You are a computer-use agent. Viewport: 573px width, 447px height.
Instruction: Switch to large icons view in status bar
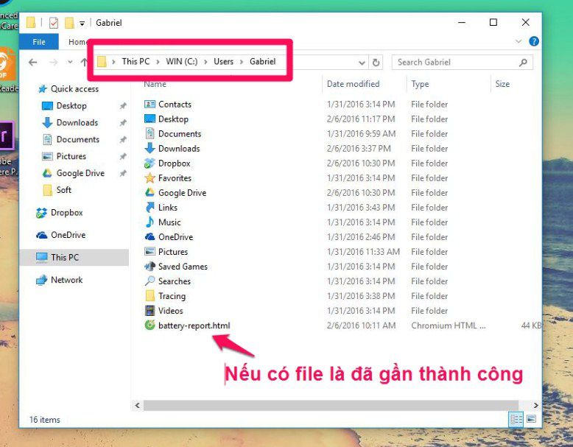530,419
